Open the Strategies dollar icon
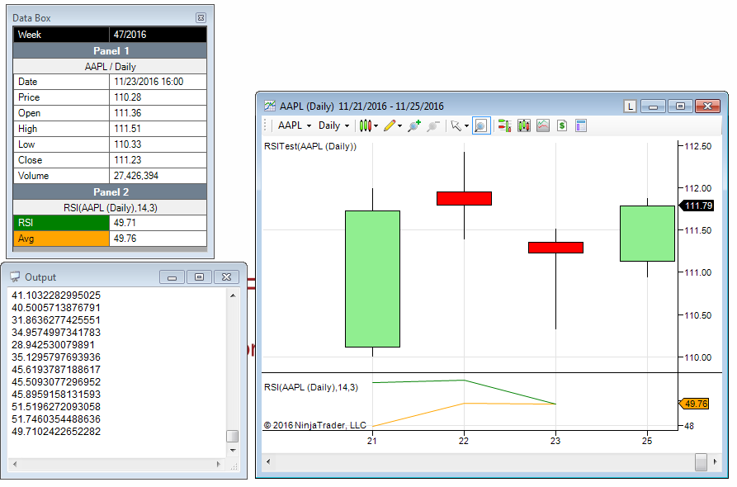 pyautogui.click(x=562, y=125)
